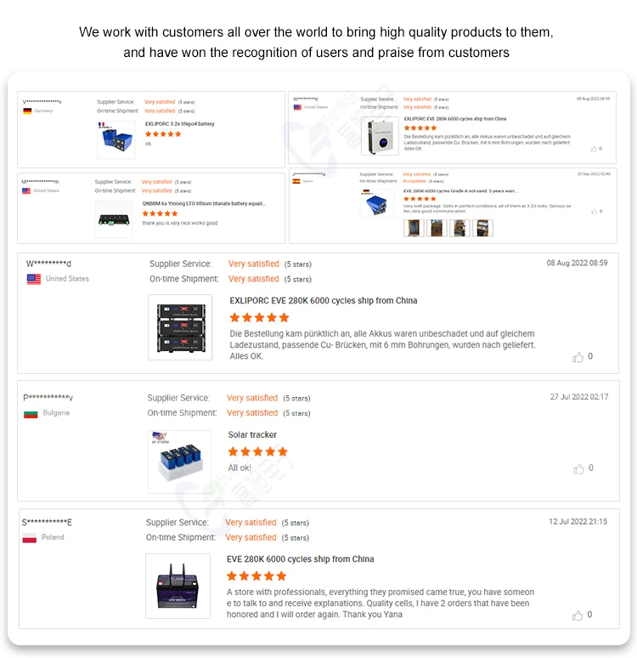This screenshot has width=637, height=658.
Task: Open the 'EXLIPORC 3.2v lifepo4 battery' link
Action: point(180,124)
